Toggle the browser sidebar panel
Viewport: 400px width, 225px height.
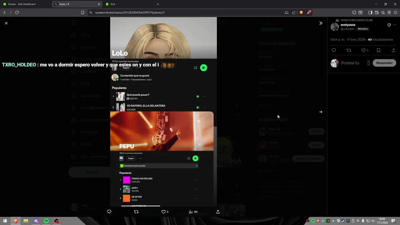point(370,12)
